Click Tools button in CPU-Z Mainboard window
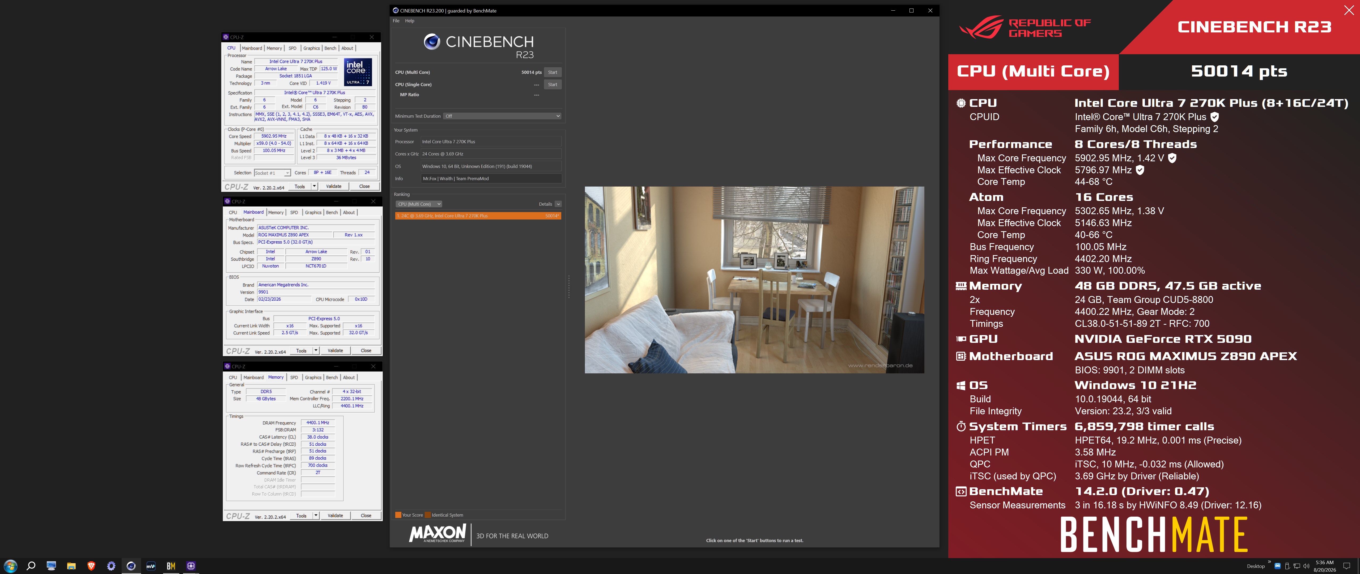 301,351
